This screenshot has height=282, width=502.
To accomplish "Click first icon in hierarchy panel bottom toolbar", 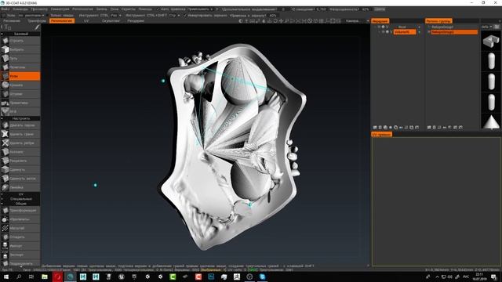I will (375, 127).
